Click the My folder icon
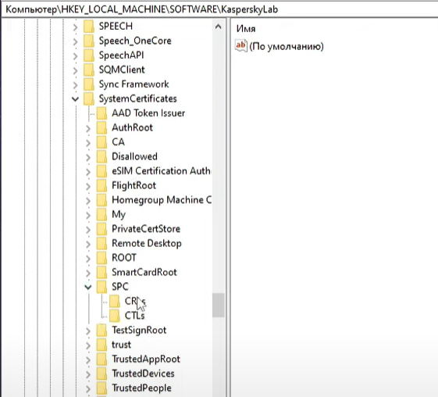Image resolution: width=438 pixels, height=397 pixels. [101, 214]
